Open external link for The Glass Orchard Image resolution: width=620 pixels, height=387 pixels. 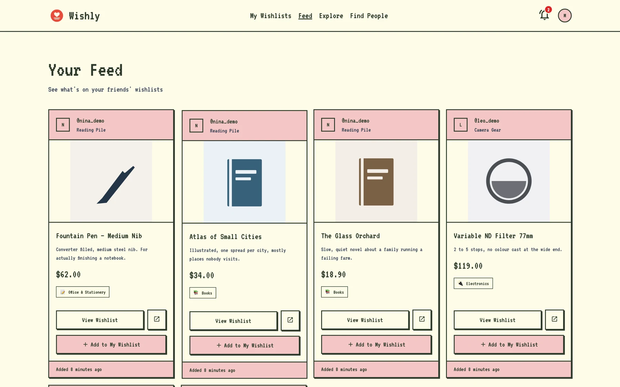pyautogui.click(x=422, y=319)
